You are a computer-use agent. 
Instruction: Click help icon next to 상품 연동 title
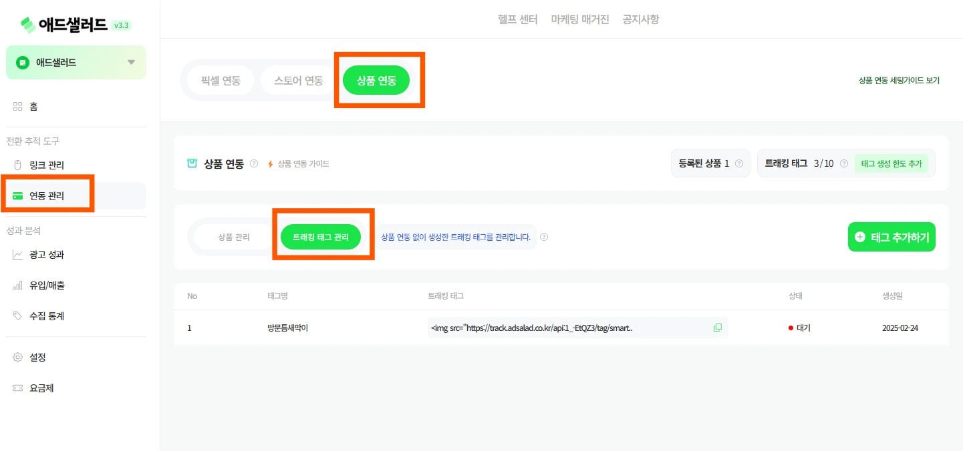coord(254,163)
